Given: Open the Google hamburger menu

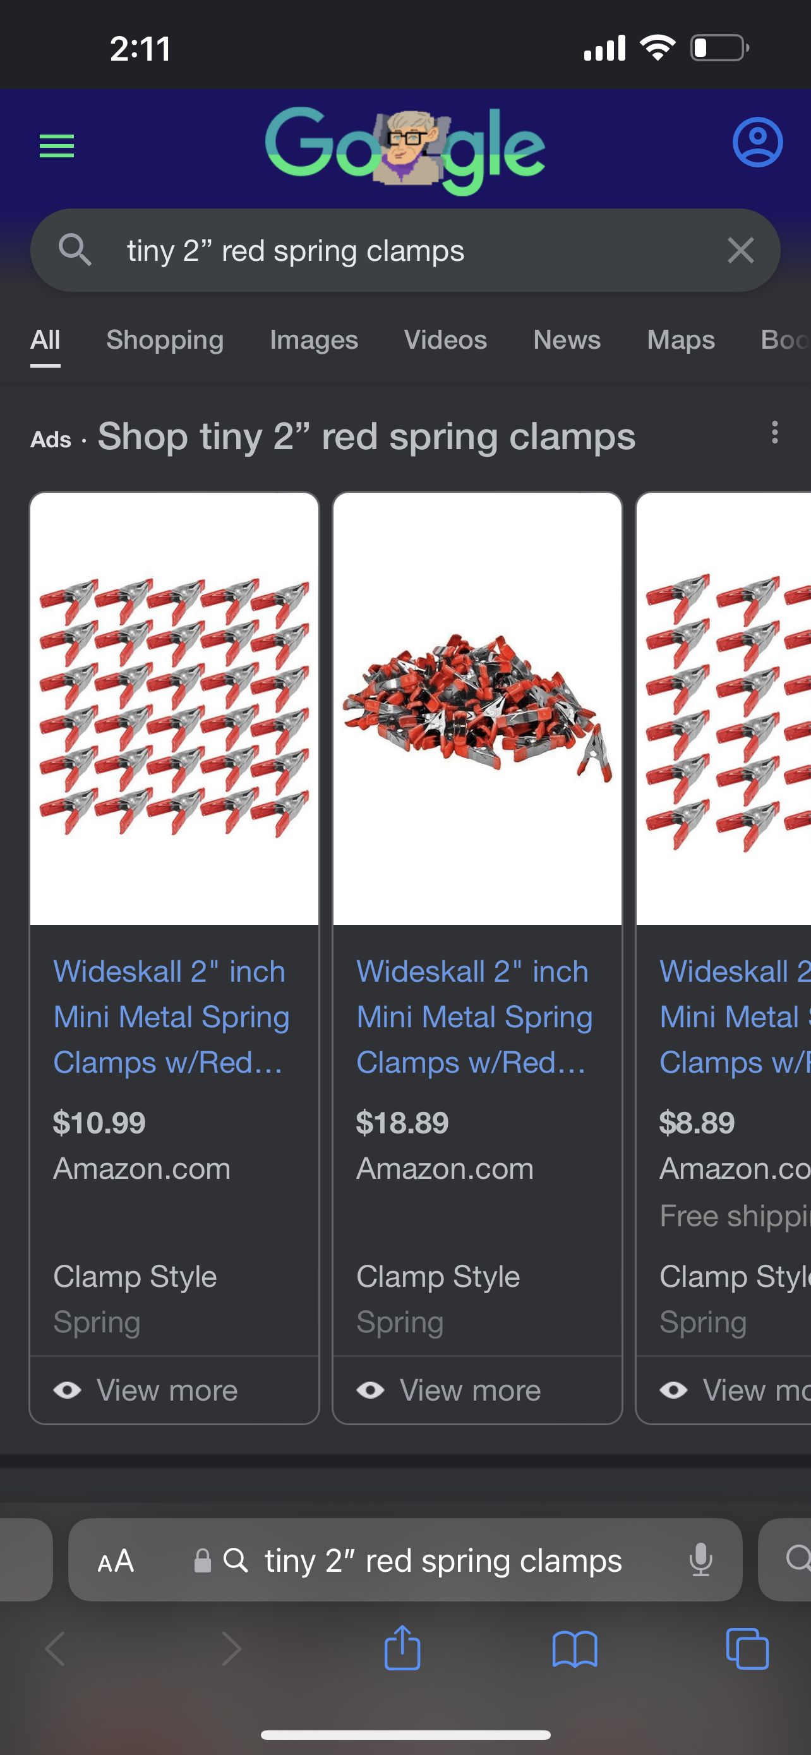Looking at the screenshot, I should pyautogui.click(x=56, y=146).
